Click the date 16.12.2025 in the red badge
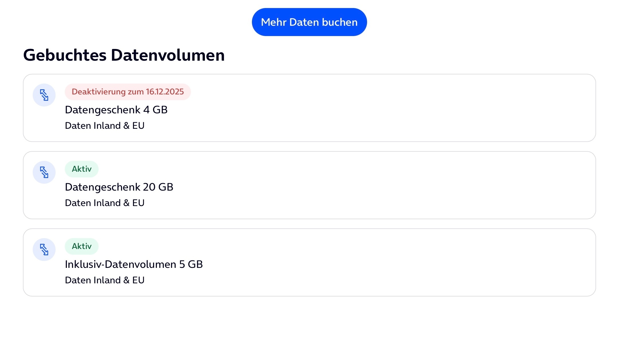Image resolution: width=619 pixels, height=348 pixels. (x=165, y=92)
